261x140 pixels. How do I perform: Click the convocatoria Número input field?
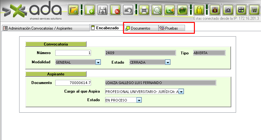pyautogui.click(x=73, y=53)
